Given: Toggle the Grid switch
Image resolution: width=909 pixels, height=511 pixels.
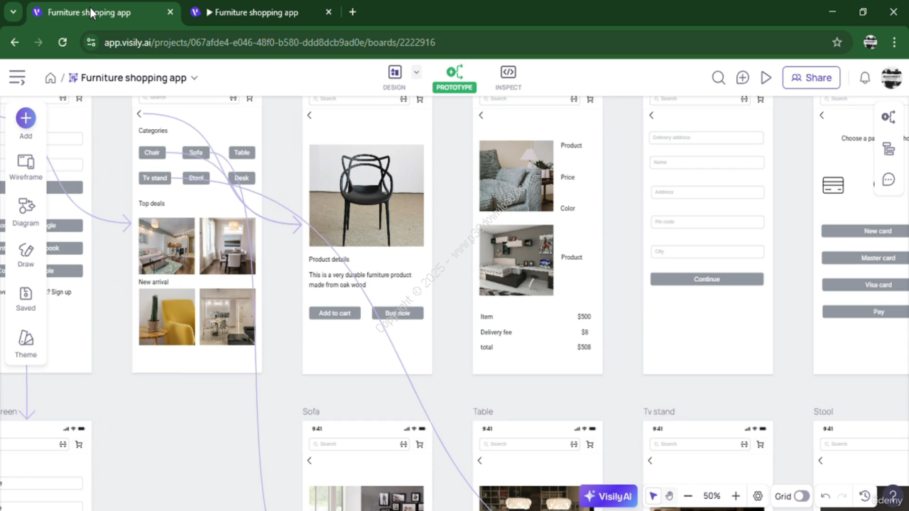Looking at the screenshot, I should [801, 496].
